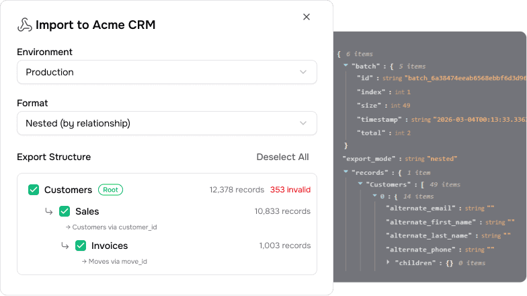Click the nested arrow icon beside Invoices
The width and height of the screenshot is (527, 296).
(x=65, y=246)
